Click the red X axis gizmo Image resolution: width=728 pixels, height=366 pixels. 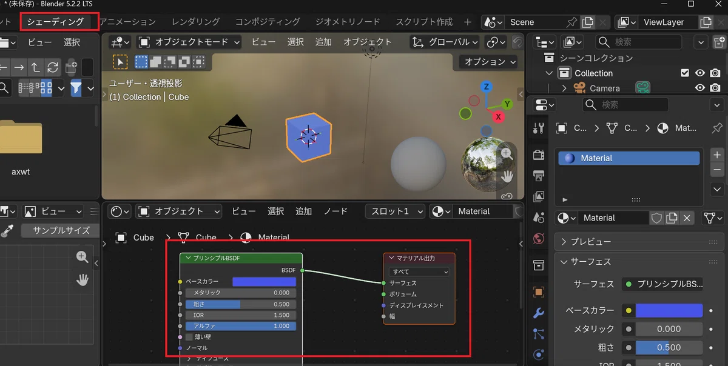(x=499, y=116)
